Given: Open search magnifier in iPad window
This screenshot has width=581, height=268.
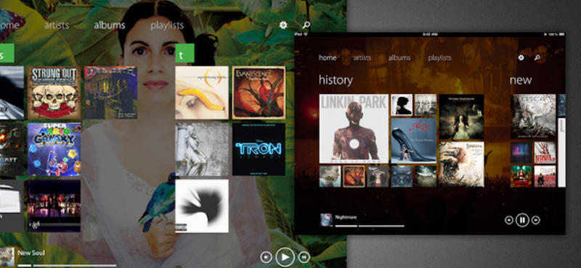Looking at the screenshot, I should 537,58.
